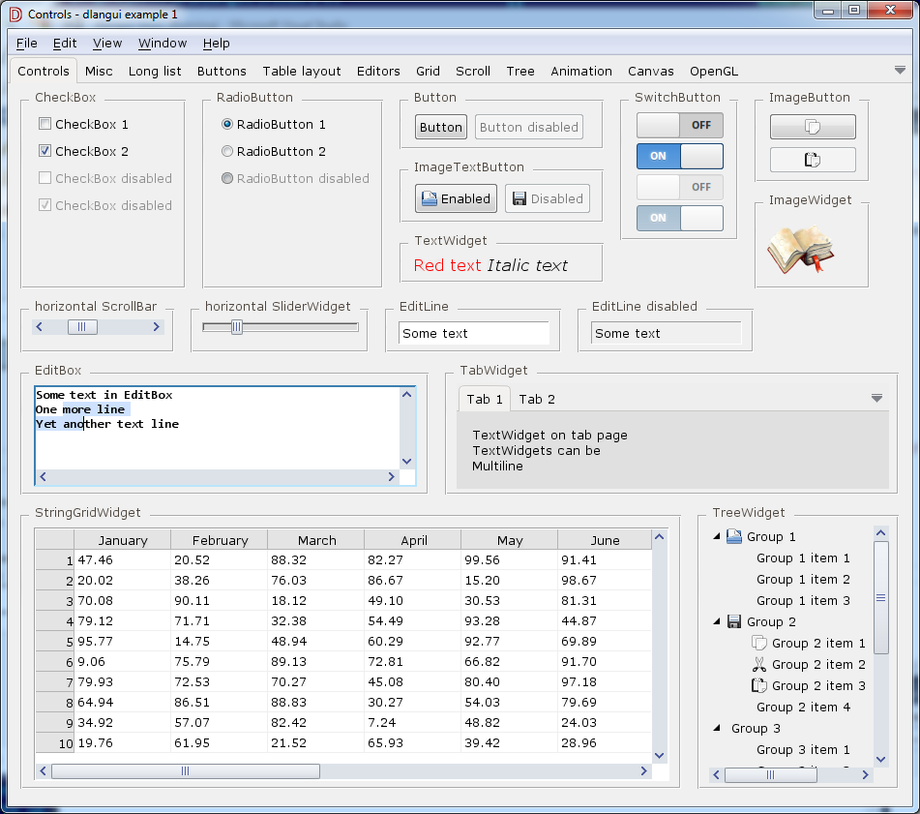Collapse the Group 3 tree node
The image size is (920, 814).
pyautogui.click(x=717, y=729)
